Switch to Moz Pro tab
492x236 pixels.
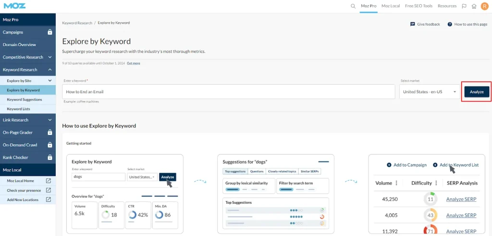tap(369, 6)
